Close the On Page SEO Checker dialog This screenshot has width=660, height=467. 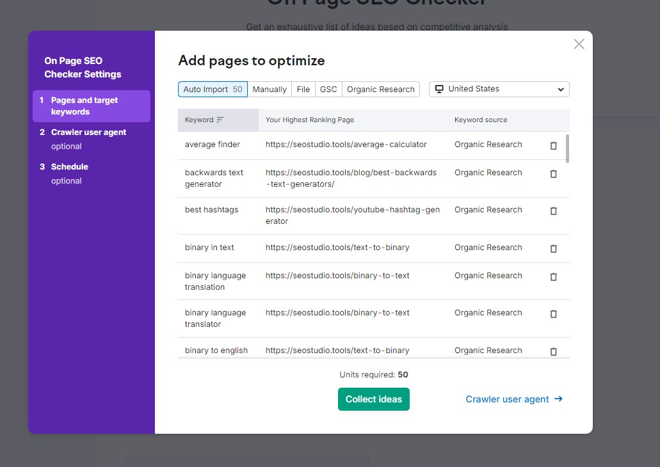click(579, 44)
